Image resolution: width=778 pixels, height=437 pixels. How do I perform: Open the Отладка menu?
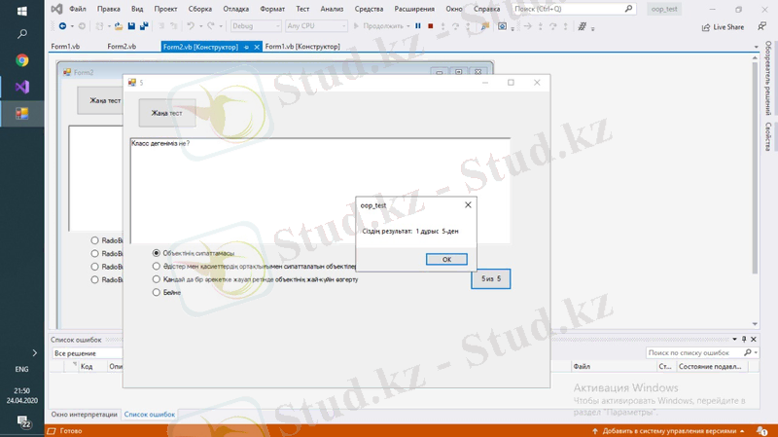(236, 9)
